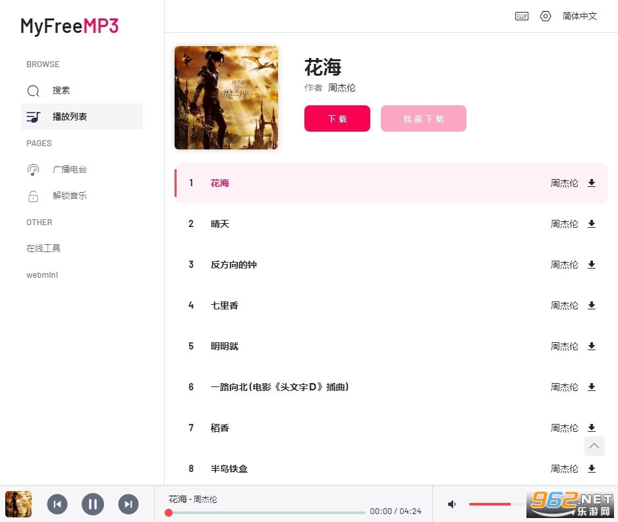Download the song 晴天
Screen dimensions: 618x522
592,224
